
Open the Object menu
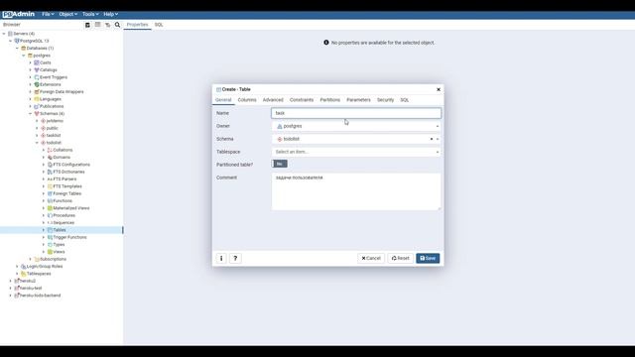[68, 14]
